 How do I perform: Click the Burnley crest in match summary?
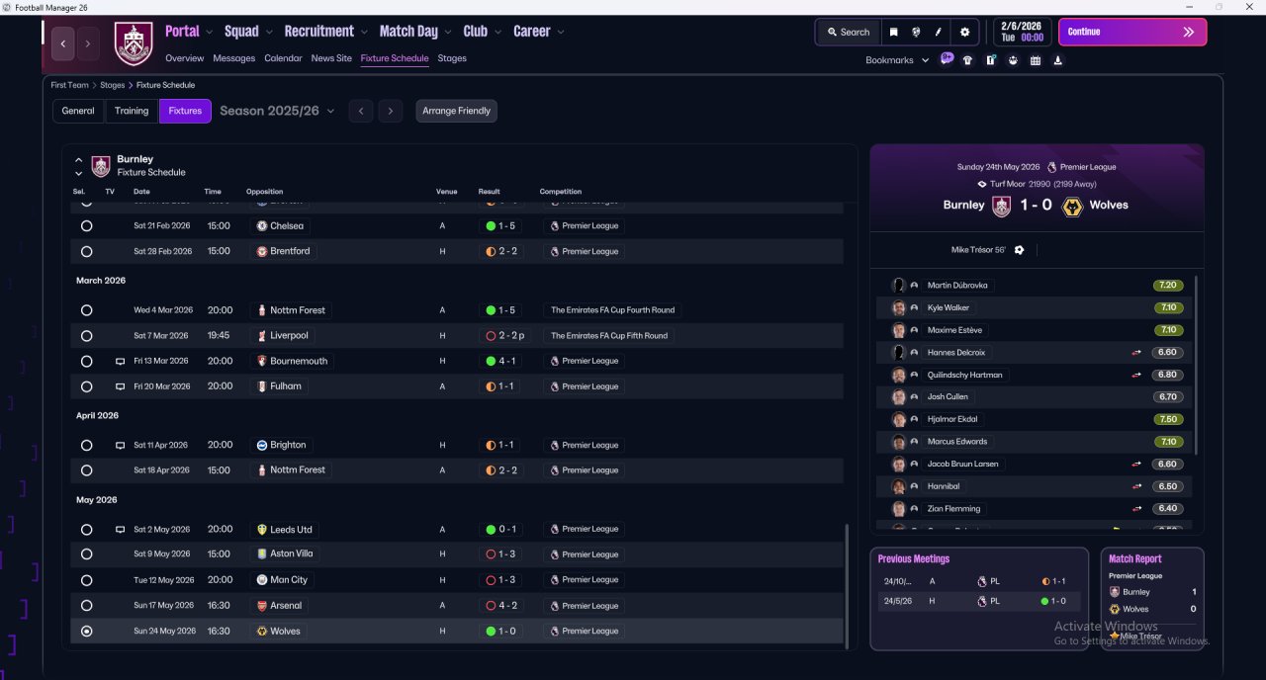point(1002,206)
